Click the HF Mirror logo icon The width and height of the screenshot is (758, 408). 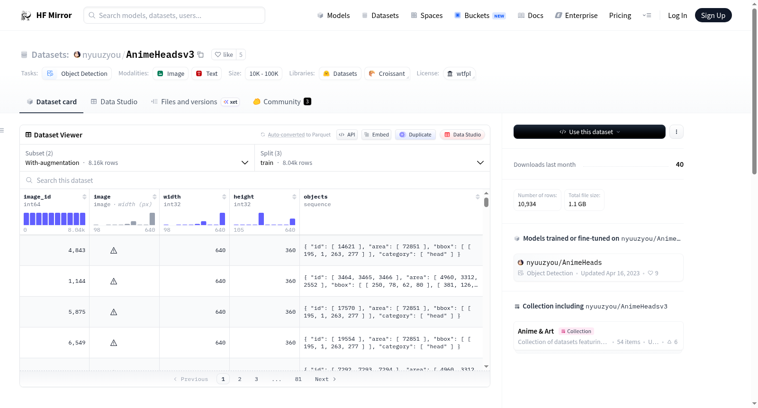pos(26,16)
